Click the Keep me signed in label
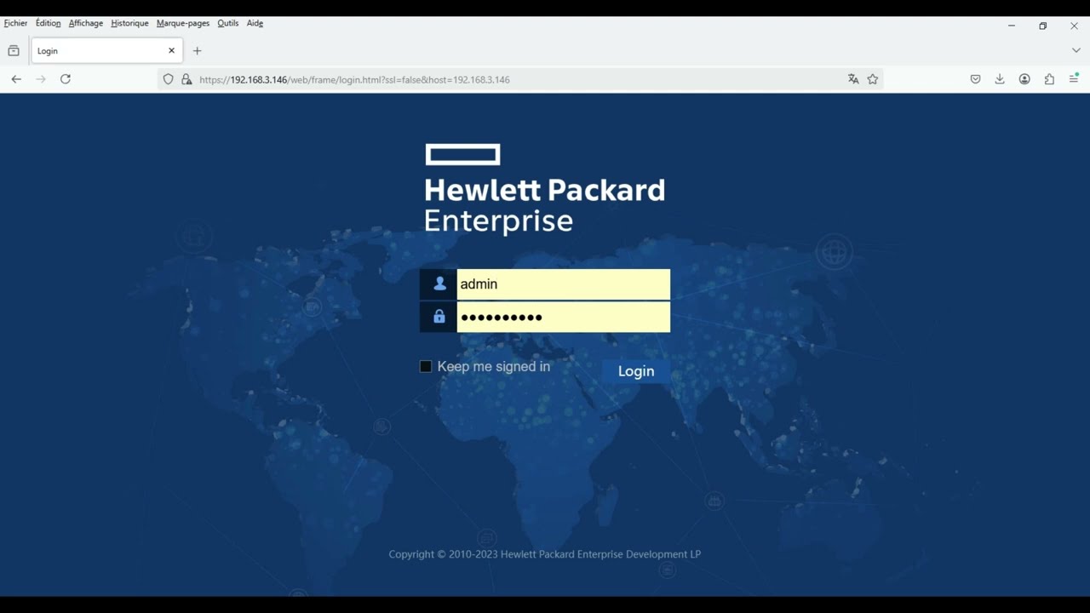Viewport: 1090px width, 613px height. (494, 366)
